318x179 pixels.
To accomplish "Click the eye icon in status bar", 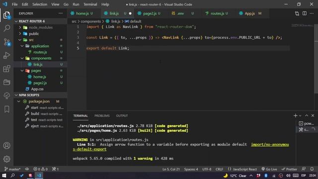I will pyautogui.click(x=27, y=169).
